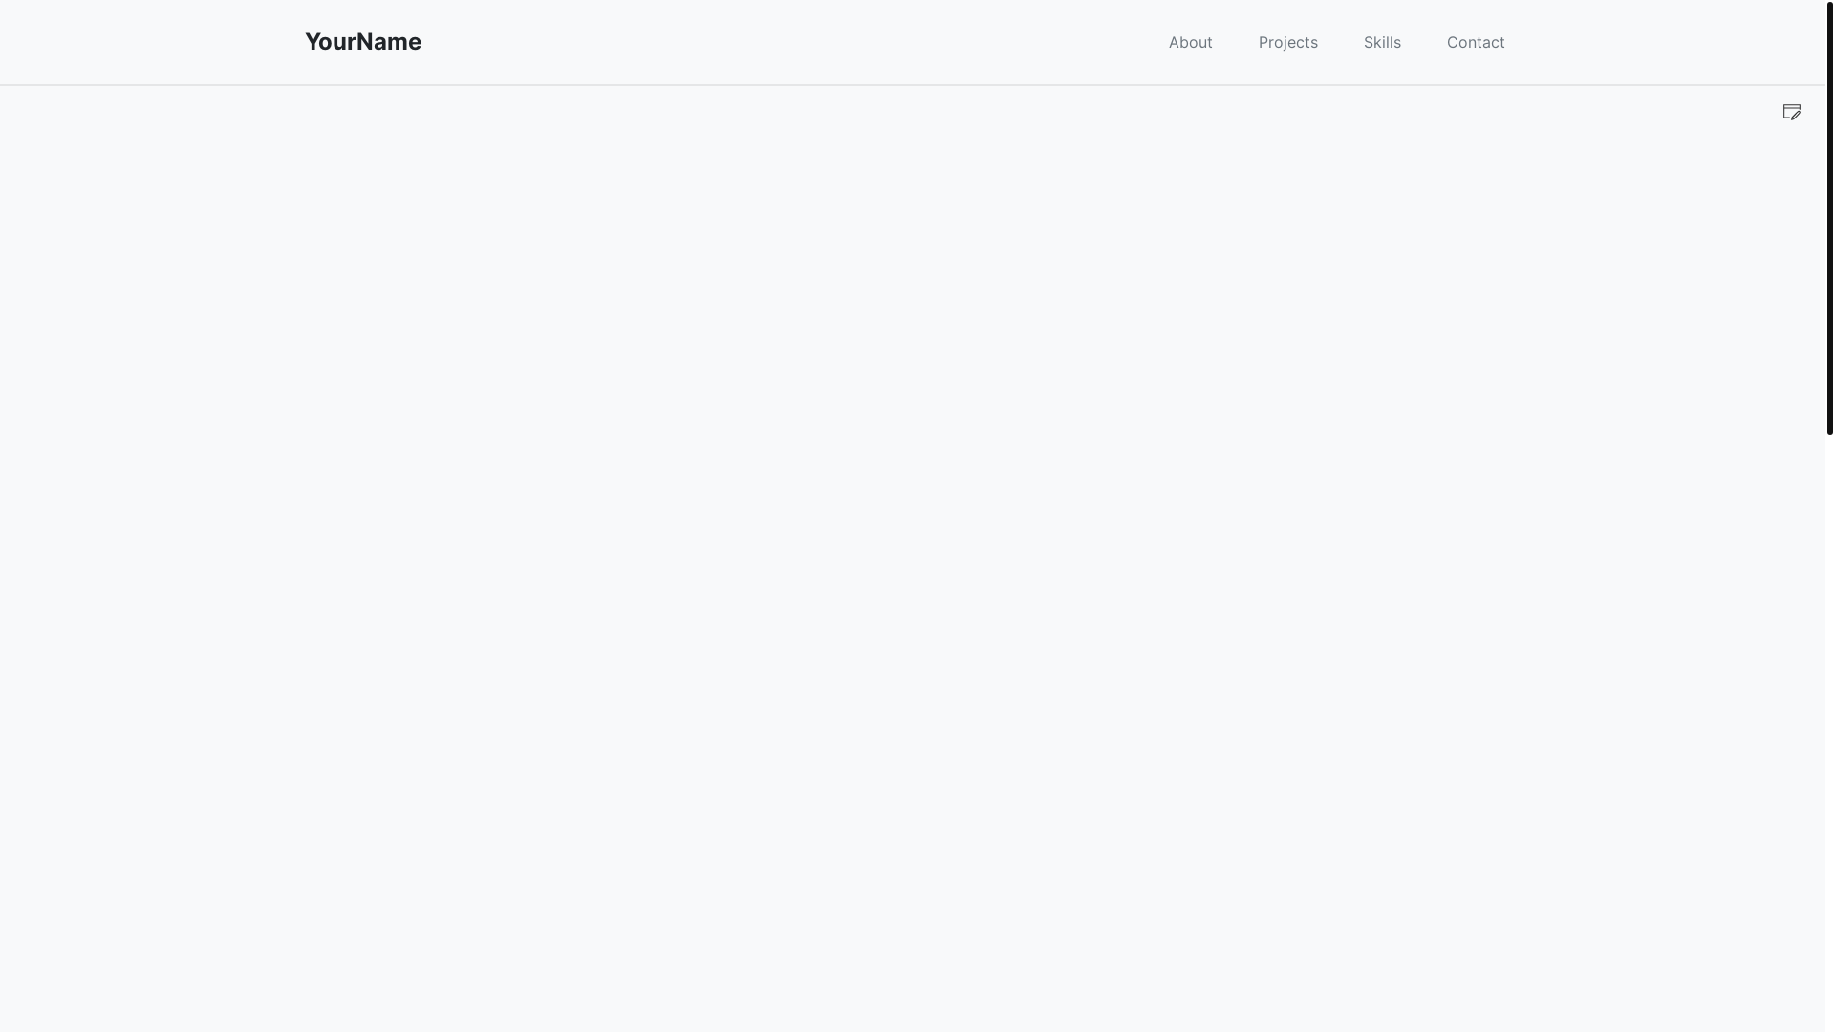Go to the Projects section link
The height and width of the screenshot is (1032, 1835).
point(1287,42)
